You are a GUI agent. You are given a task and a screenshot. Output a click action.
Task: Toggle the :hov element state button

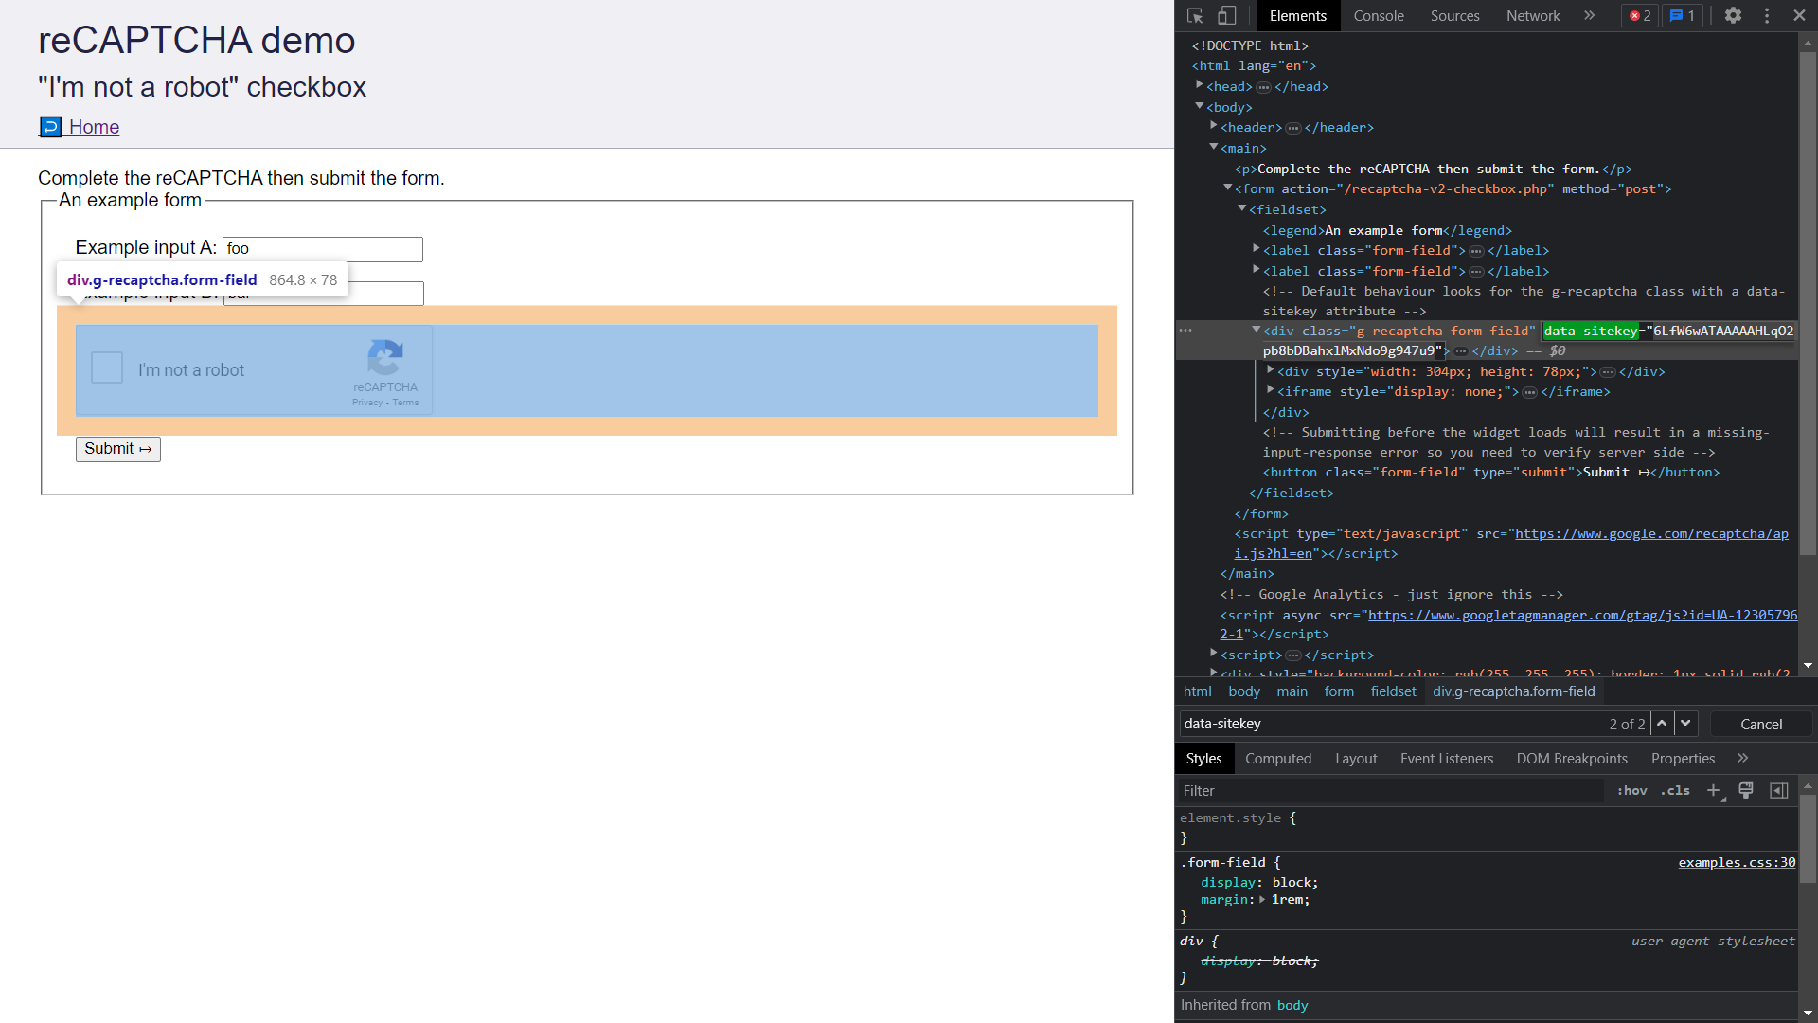[x=1631, y=790]
